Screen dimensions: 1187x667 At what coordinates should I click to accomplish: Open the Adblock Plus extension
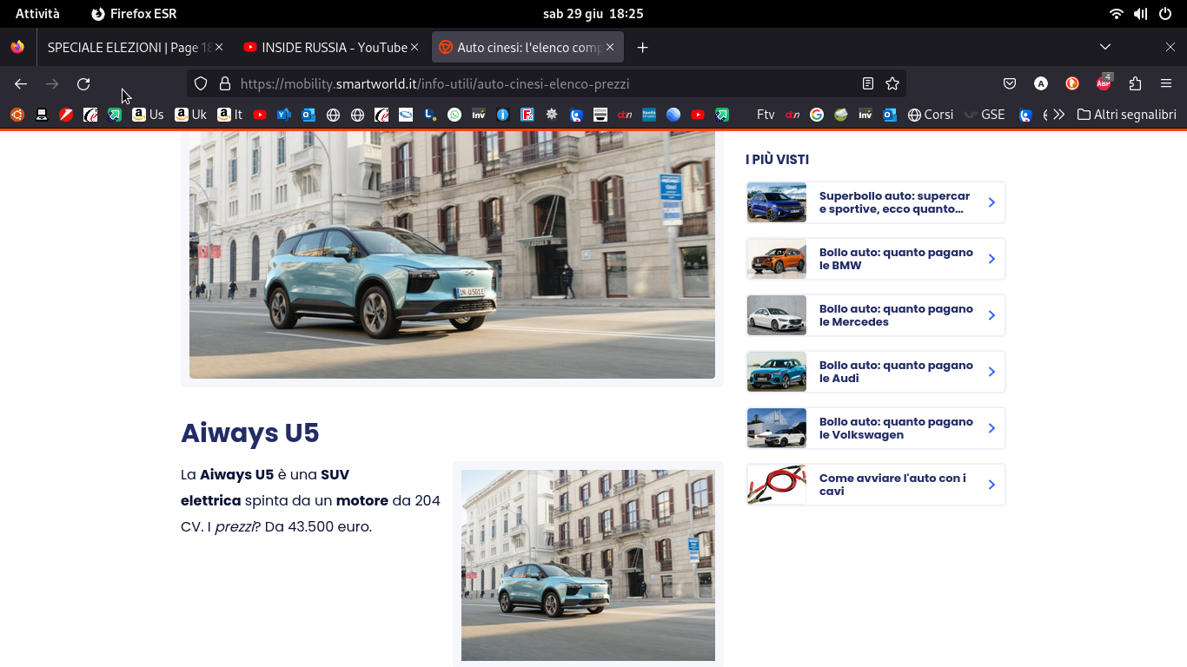pos(1104,83)
